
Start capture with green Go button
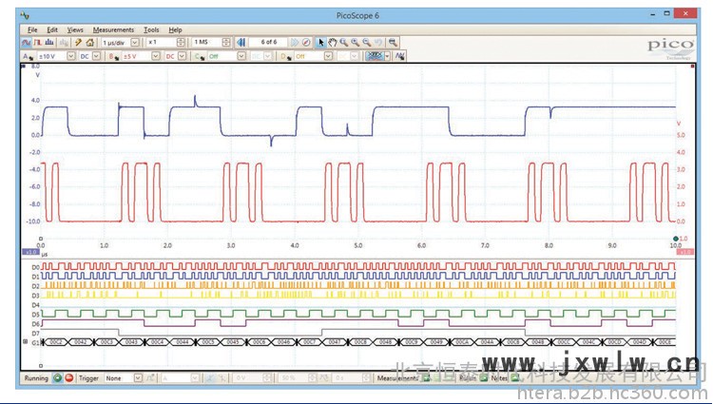pos(57,378)
